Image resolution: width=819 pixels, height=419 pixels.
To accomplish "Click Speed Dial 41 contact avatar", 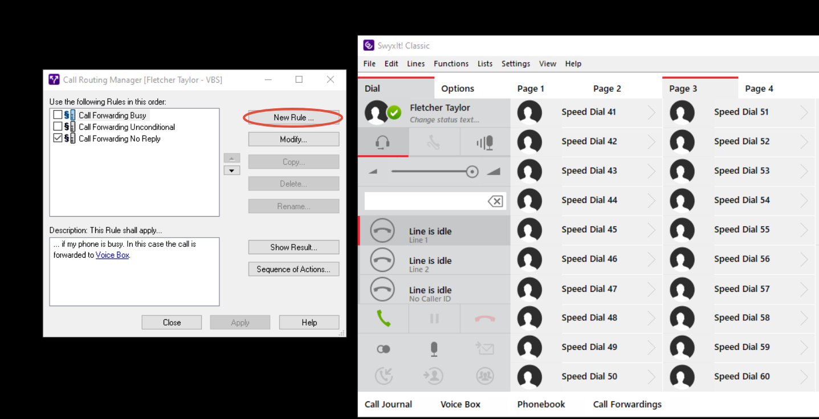I will click(529, 112).
